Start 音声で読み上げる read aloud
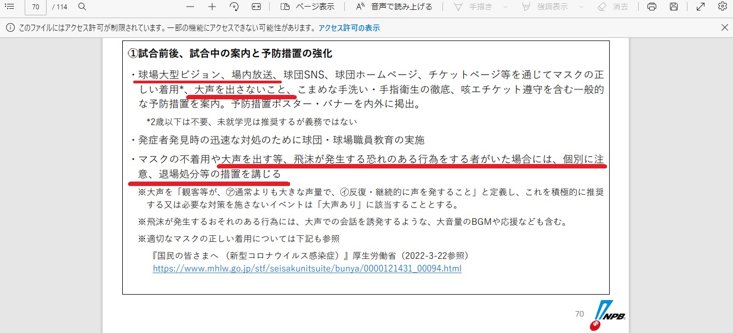Viewport: 733px width, 333px height. [394, 7]
